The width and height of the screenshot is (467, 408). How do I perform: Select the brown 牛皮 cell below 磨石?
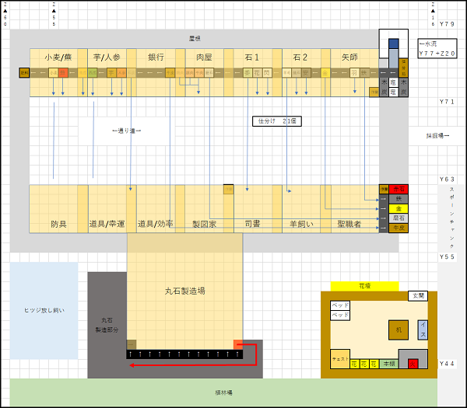(x=399, y=228)
